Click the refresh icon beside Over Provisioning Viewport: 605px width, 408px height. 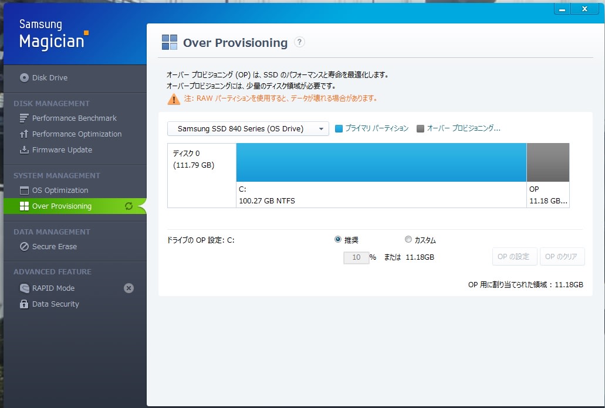129,206
